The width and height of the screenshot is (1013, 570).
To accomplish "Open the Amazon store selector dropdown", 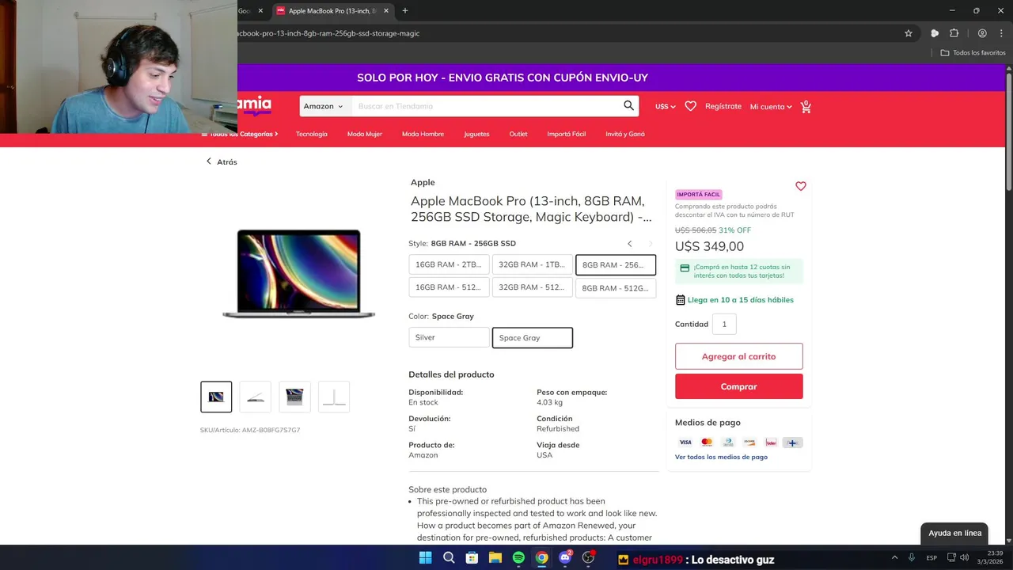I will pyautogui.click(x=324, y=106).
